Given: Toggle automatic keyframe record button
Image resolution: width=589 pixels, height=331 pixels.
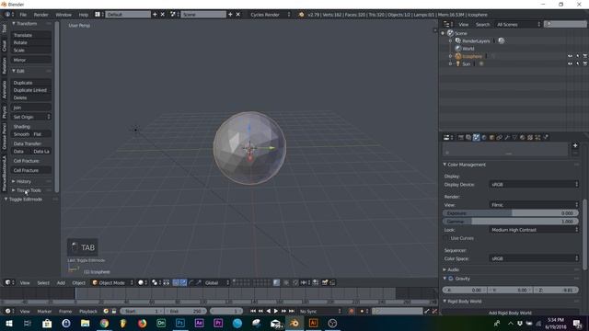Looking at the screenshot, I should (352, 311).
